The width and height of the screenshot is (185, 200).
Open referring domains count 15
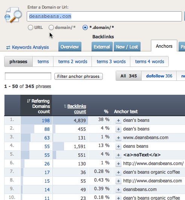click(47, 181)
